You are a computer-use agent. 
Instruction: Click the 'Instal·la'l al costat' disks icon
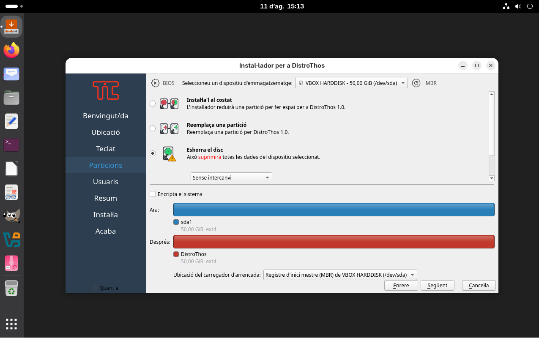[169, 104]
